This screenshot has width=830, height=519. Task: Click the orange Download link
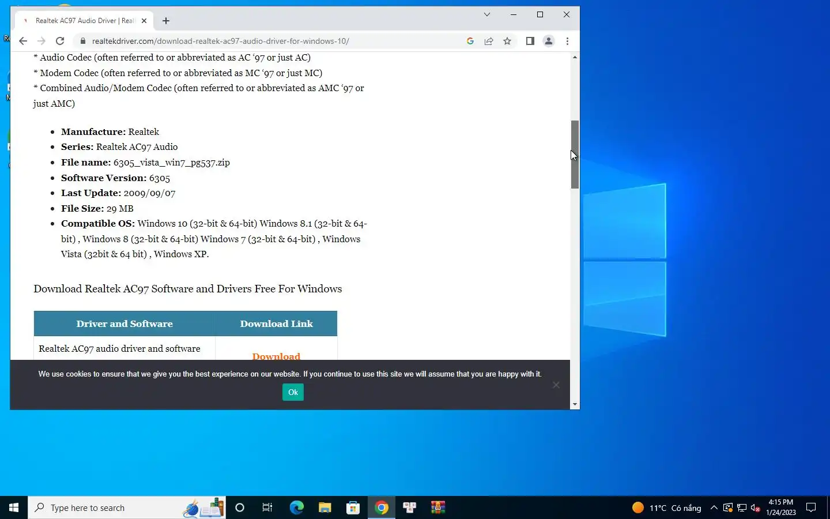pyautogui.click(x=276, y=356)
